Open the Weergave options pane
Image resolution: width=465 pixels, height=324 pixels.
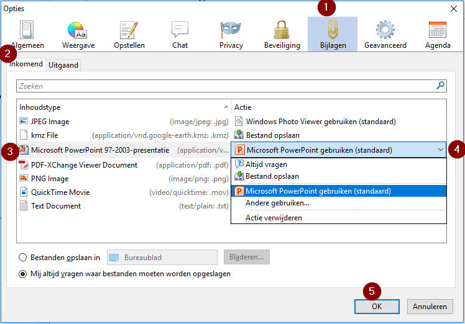(78, 34)
